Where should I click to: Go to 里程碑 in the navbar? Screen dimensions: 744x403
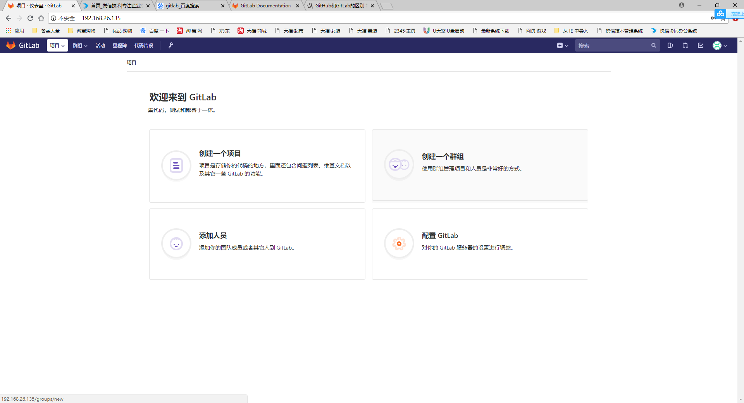(120, 45)
